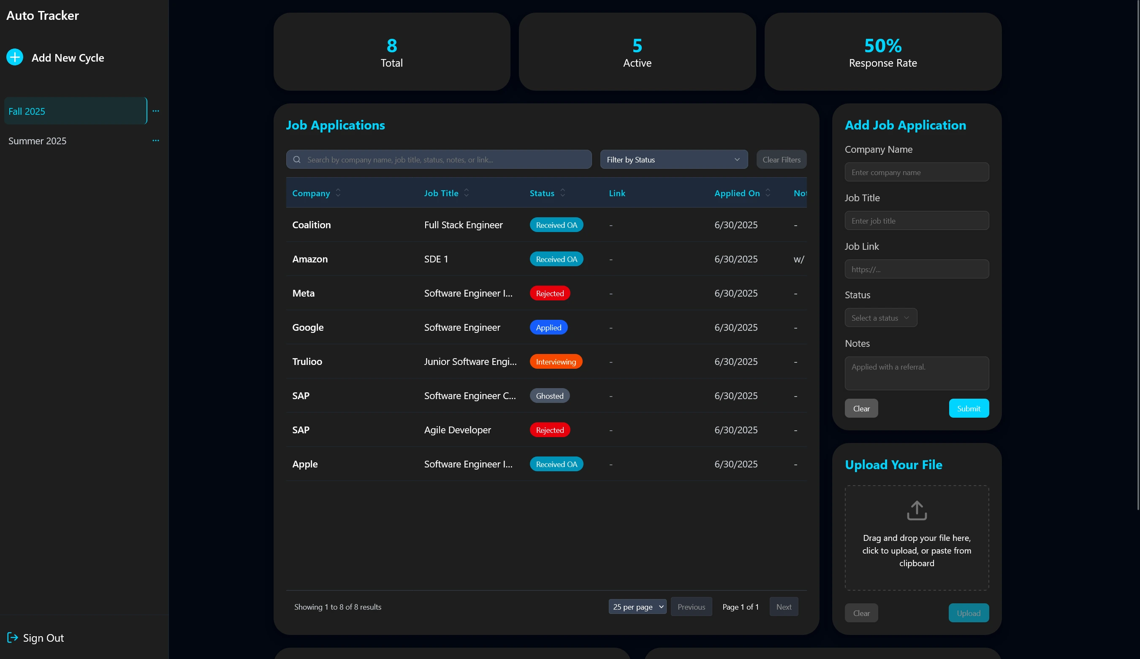1140x659 pixels.
Task: Click the Upload button
Action: coord(969,613)
